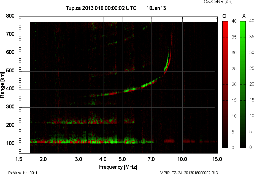Click the 'X' label above green bar

(244, 16)
